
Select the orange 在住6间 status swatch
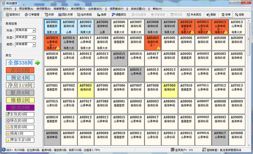coord(20,70)
